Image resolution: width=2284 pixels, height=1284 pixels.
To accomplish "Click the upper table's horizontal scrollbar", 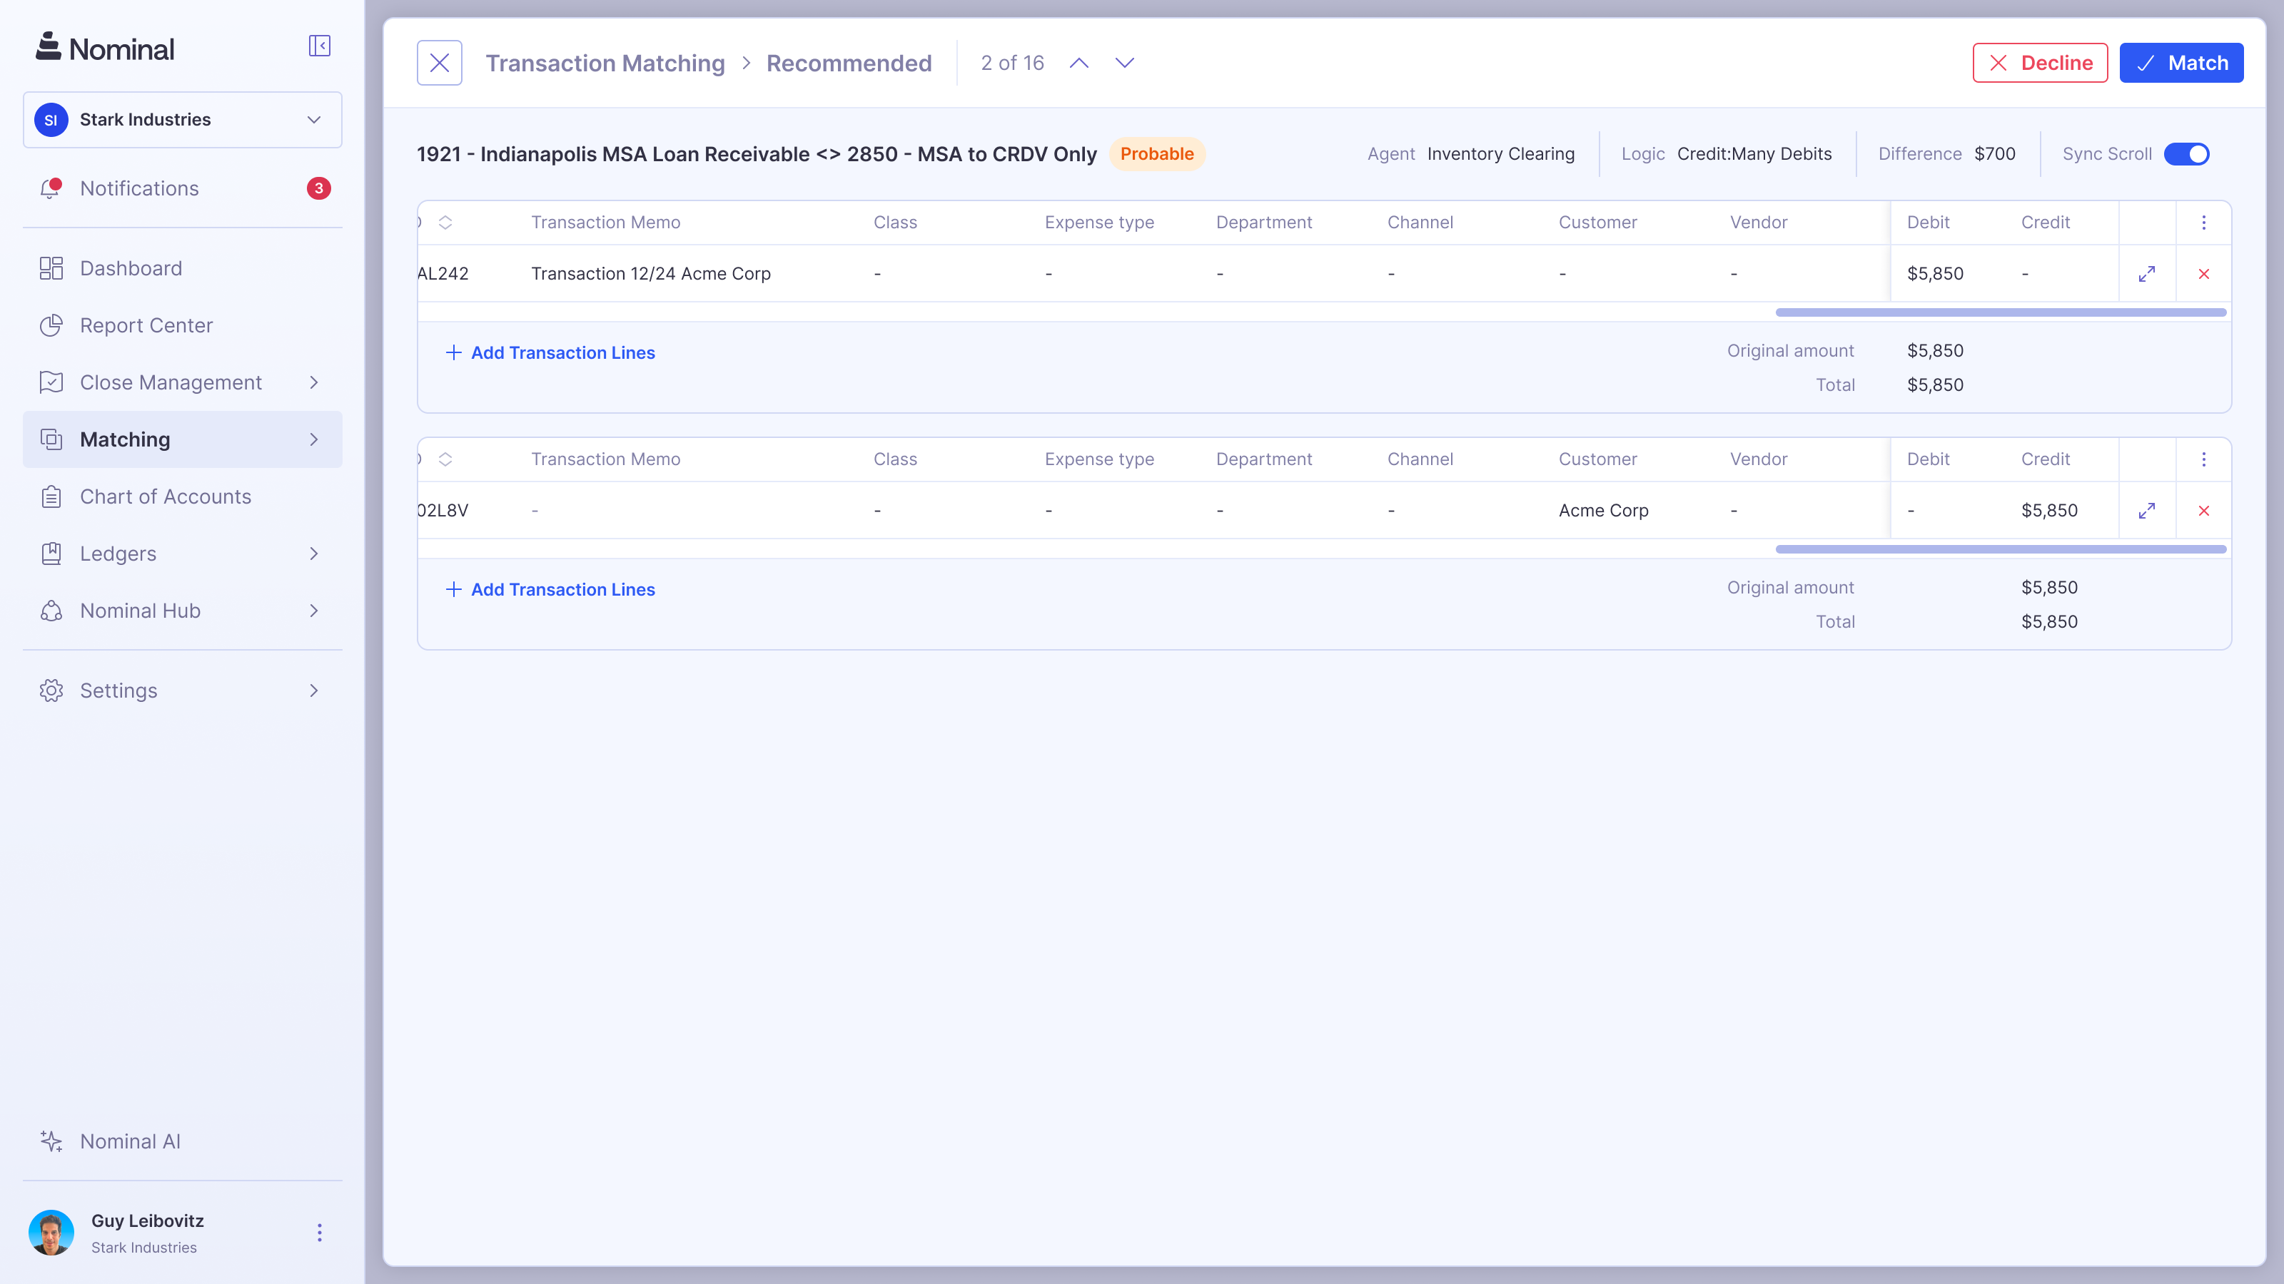I will coord(2000,312).
